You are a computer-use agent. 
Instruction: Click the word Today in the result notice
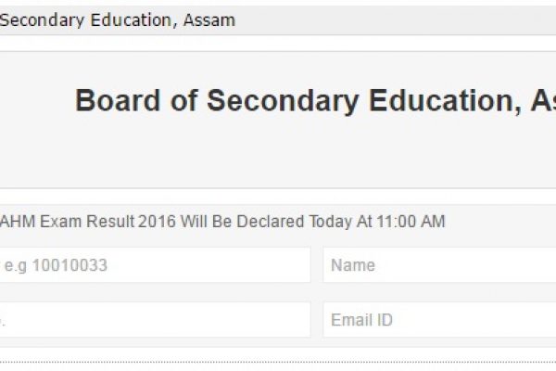coord(335,222)
